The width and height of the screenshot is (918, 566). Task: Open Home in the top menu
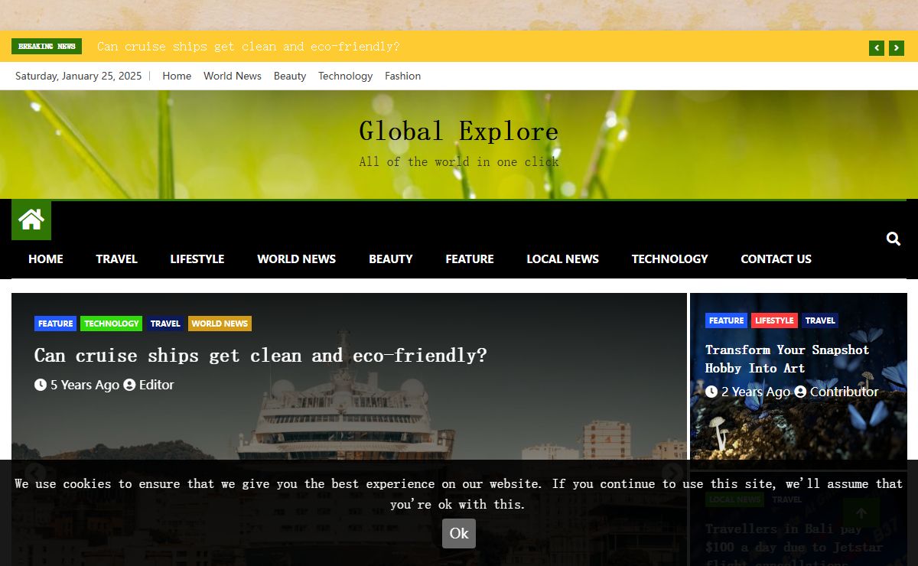[177, 76]
